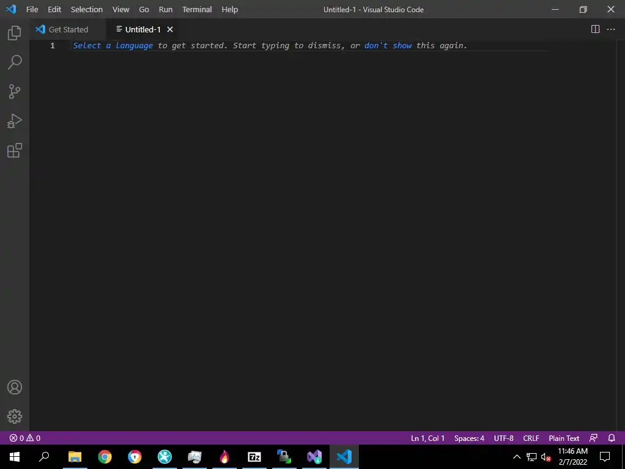Screen dimensions: 625x469
Task: Change line ending via CRLF
Action: tap(531, 438)
